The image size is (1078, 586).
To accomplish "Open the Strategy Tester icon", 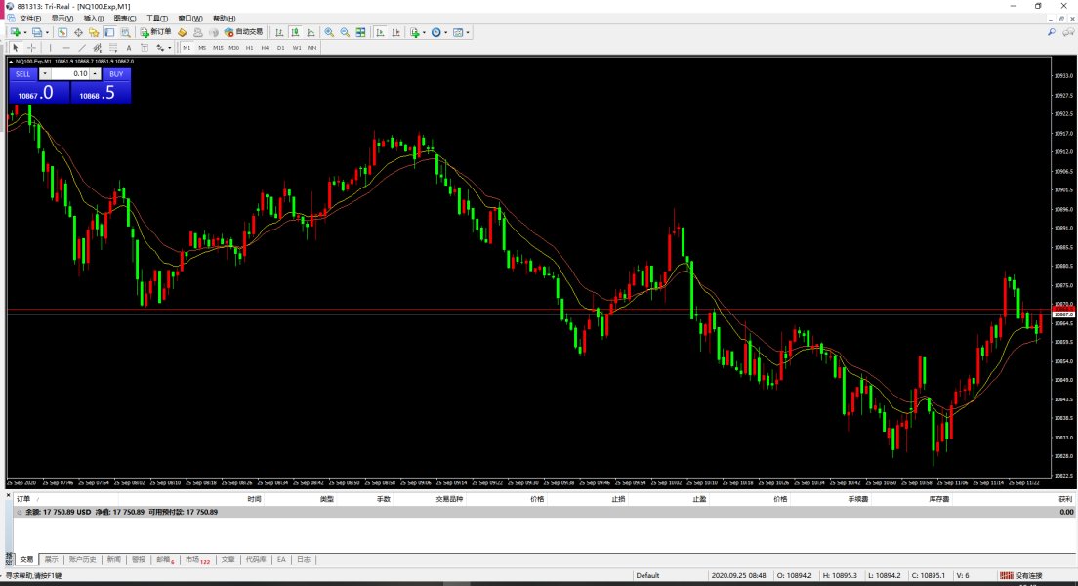I will point(125,32).
